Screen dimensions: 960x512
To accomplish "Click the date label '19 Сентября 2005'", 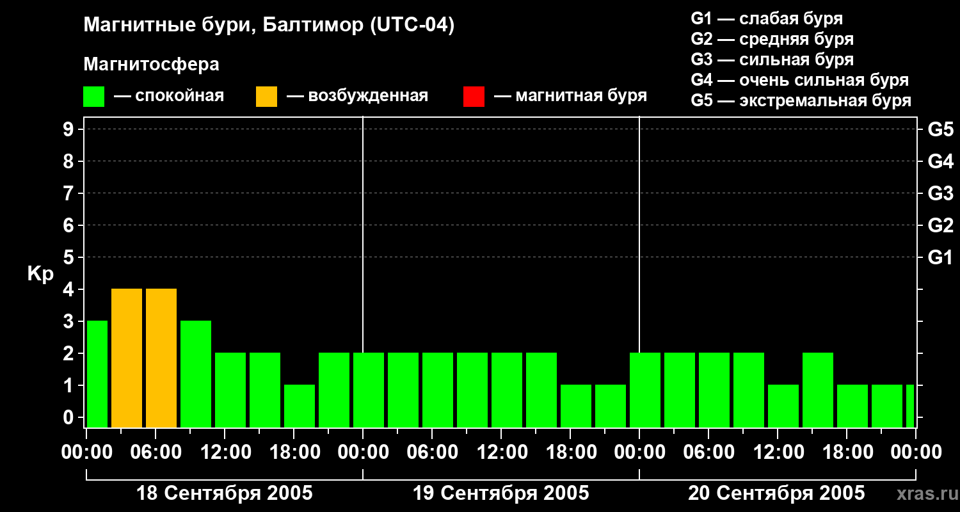I will 501,493.
